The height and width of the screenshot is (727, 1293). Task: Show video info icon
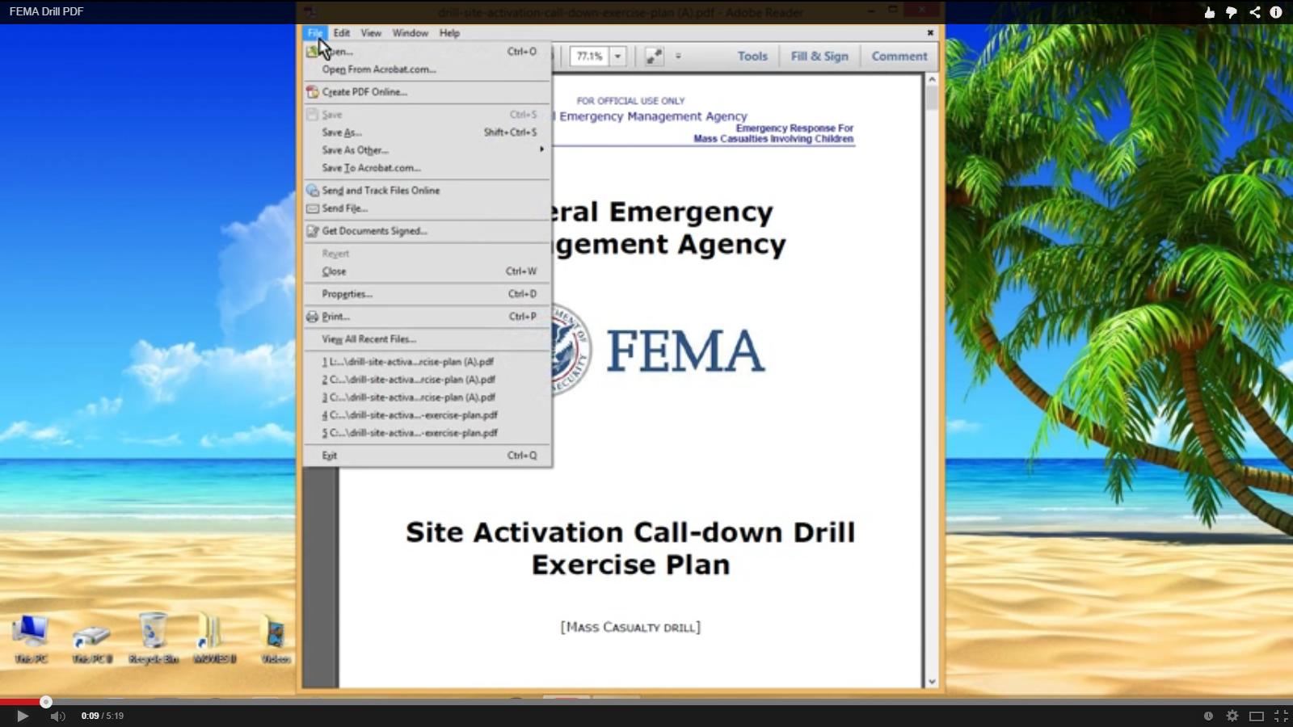(x=1276, y=12)
